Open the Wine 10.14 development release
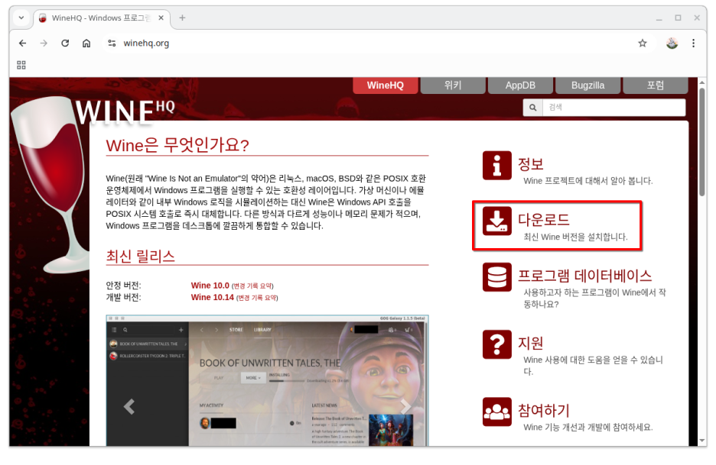The width and height of the screenshot is (716, 465). [x=213, y=297]
